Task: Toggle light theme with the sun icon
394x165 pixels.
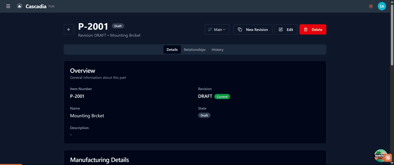Action: pos(371,6)
